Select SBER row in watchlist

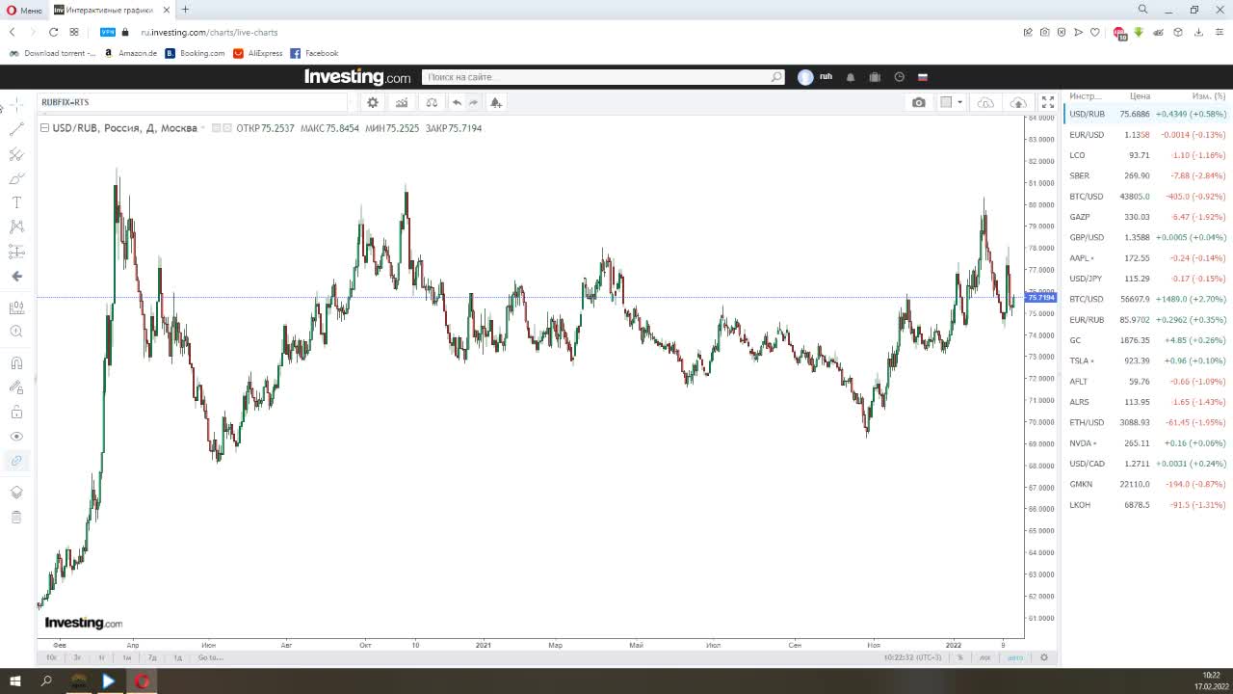1147,175
